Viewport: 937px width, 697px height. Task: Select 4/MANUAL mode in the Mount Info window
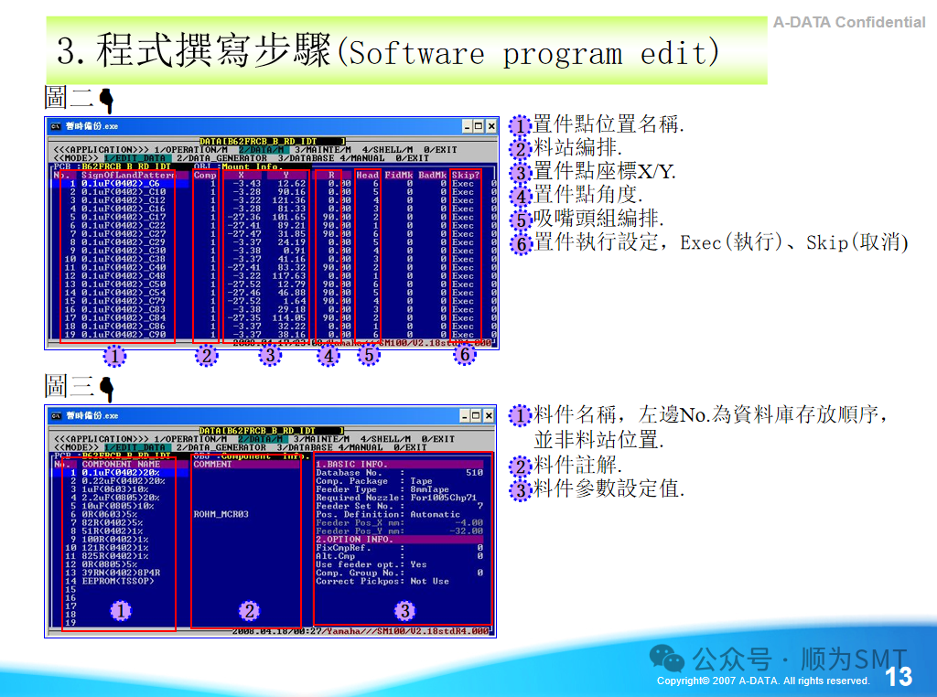tap(362, 158)
